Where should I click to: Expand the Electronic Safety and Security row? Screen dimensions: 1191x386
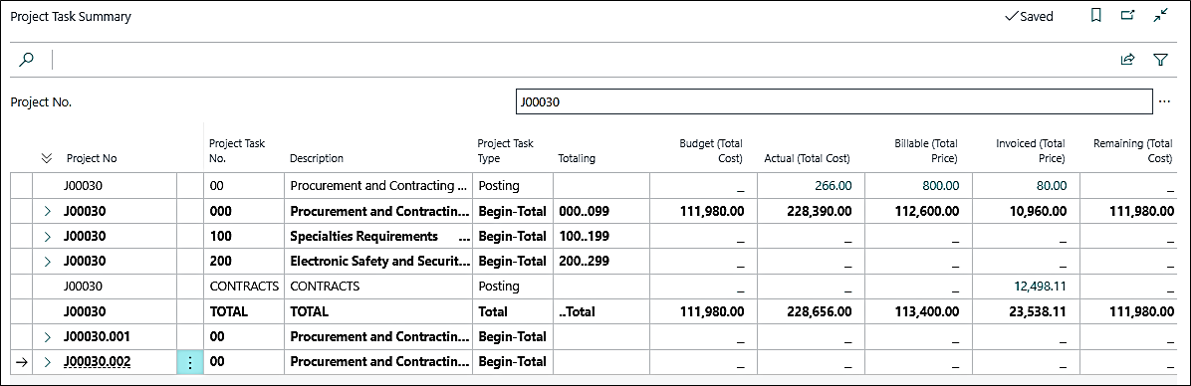48,262
